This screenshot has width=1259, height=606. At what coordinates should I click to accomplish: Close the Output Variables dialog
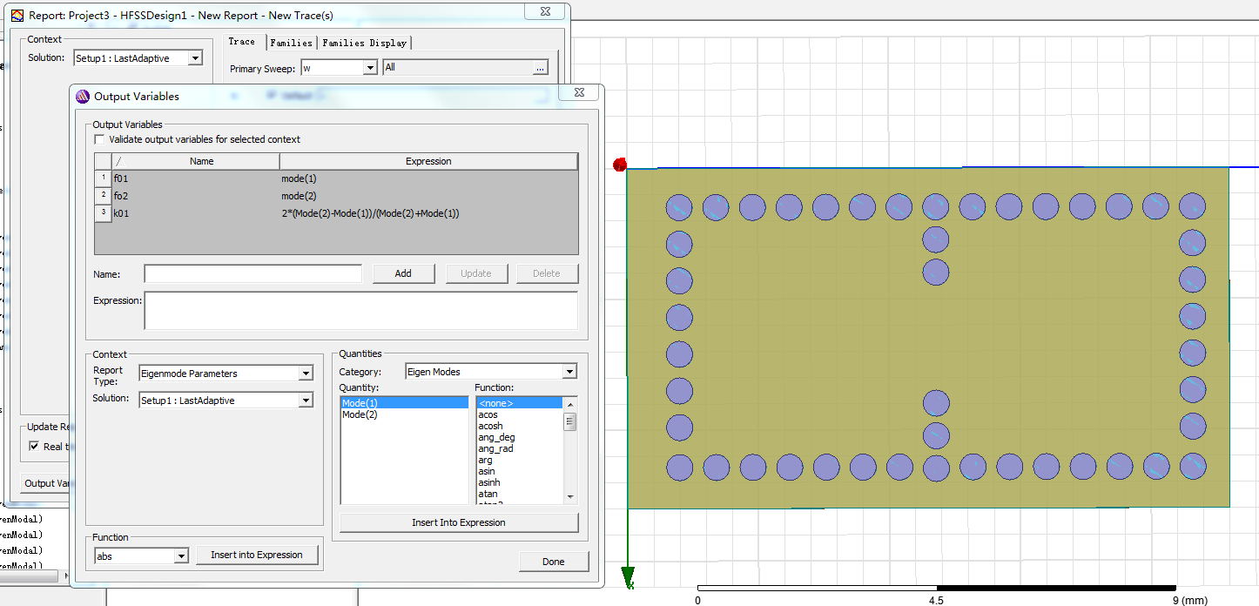(x=578, y=94)
